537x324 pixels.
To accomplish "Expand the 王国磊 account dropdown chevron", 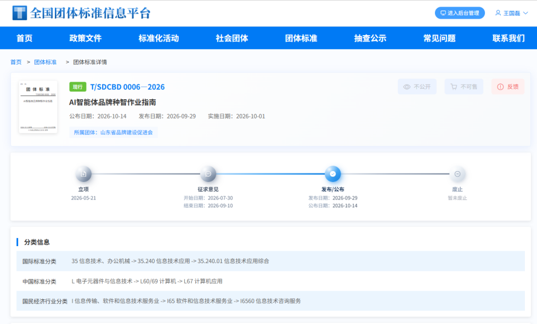I will pyautogui.click(x=525, y=13).
